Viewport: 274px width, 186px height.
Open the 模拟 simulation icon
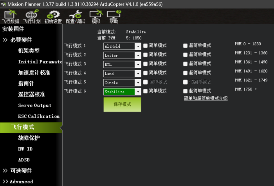[96, 16]
